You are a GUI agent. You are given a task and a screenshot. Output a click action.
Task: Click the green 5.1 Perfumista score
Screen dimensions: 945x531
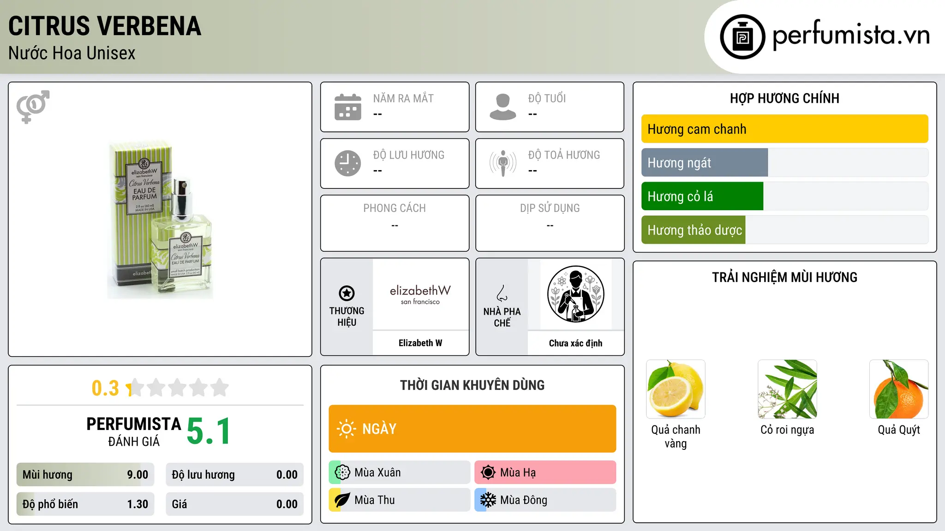(209, 431)
